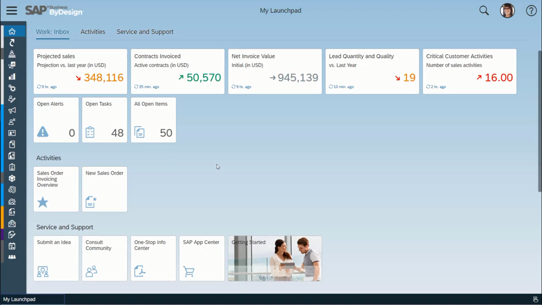
Task: Open the Consult Community tile
Action: pyautogui.click(x=105, y=259)
